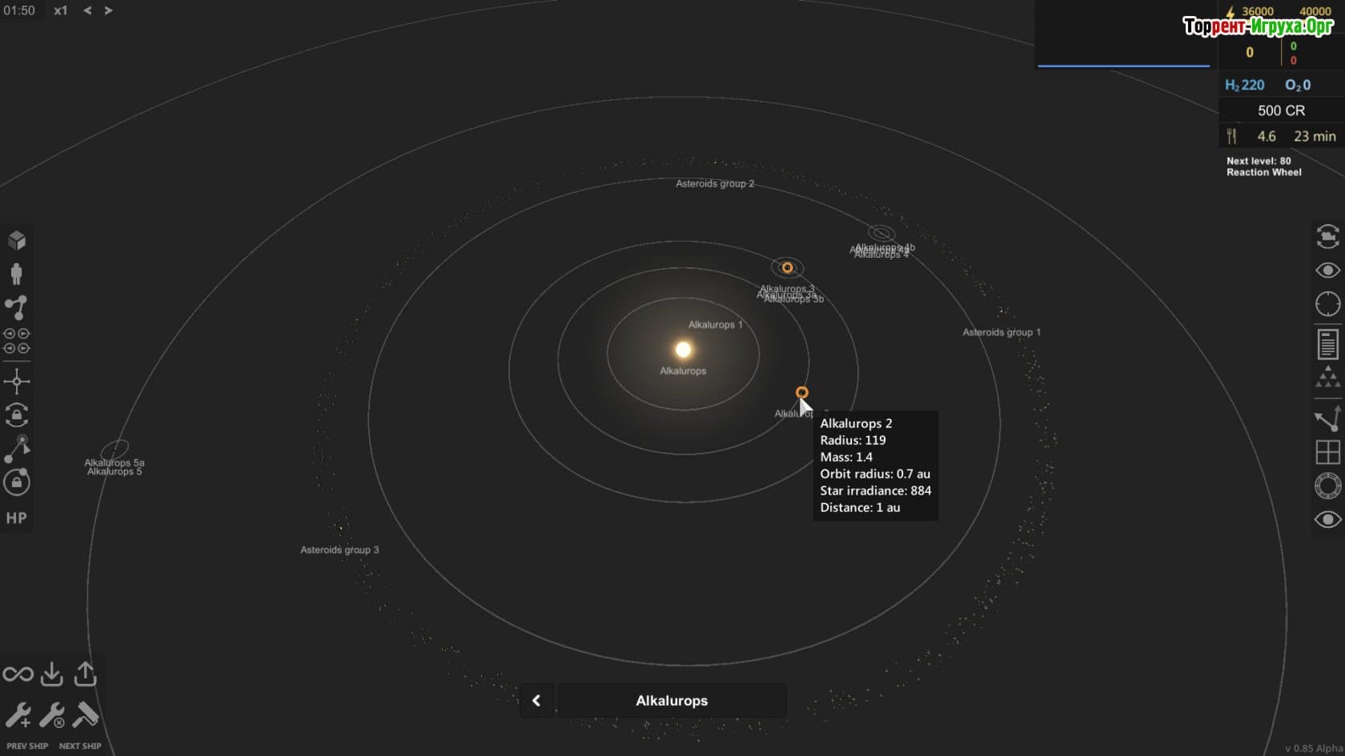Select the crosshair target icon
Screen dimensions: 1345x756
pyautogui.click(x=17, y=381)
